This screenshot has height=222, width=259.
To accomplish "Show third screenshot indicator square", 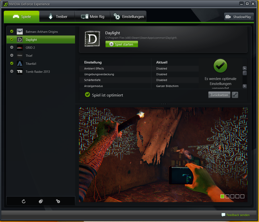I will 232,196.
